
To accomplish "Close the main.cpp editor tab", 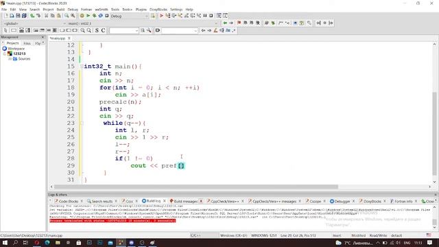I will click(69, 38).
